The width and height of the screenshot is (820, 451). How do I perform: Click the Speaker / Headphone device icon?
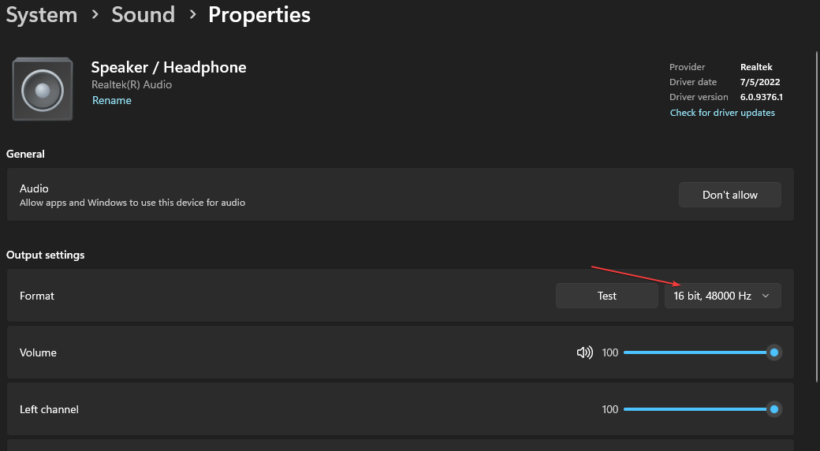tap(43, 89)
